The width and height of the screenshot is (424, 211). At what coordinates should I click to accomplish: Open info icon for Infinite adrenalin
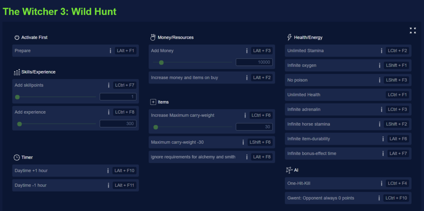click(381, 110)
